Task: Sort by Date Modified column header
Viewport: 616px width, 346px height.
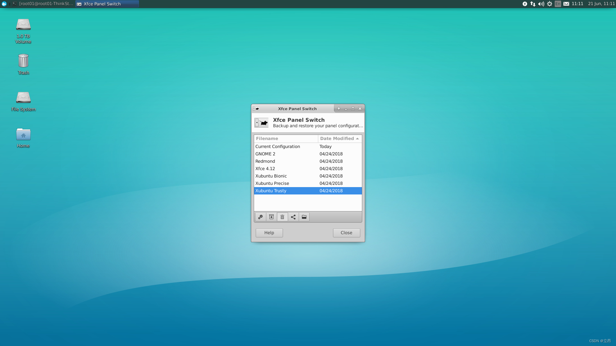Action: click(x=340, y=139)
